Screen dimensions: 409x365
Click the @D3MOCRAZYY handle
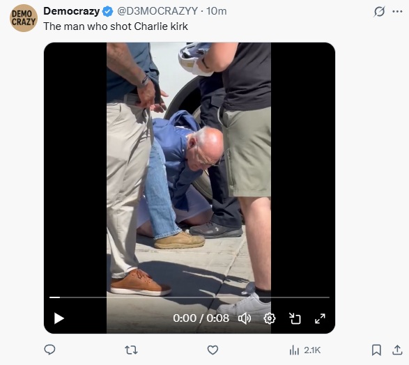[157, 11]
